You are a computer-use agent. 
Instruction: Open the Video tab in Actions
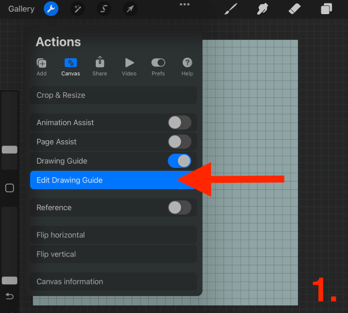point(129,67)
